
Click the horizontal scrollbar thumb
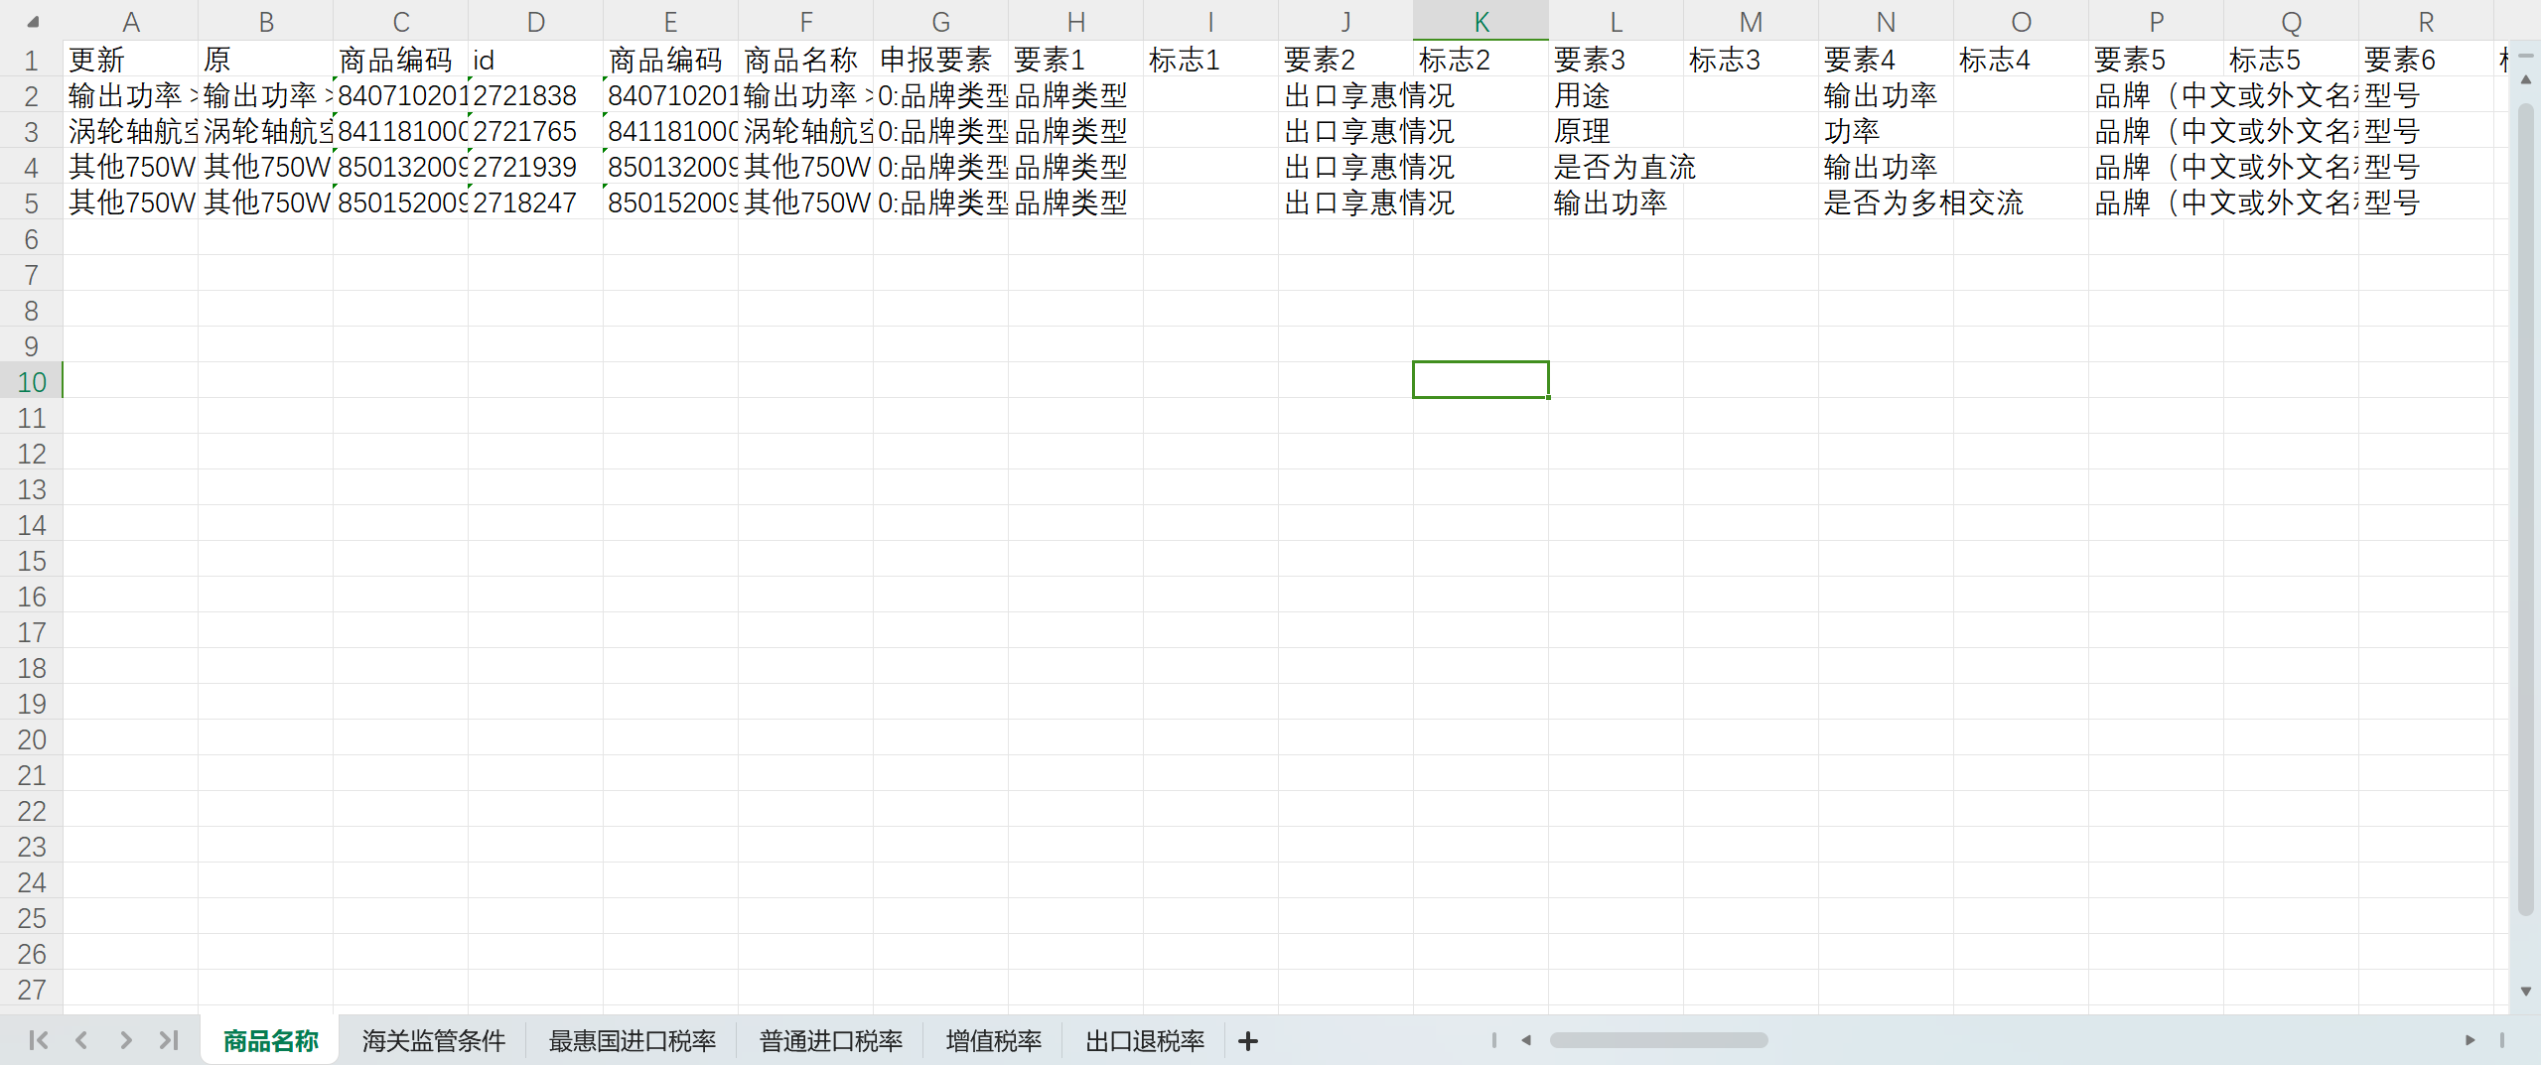point(1658,1040)
